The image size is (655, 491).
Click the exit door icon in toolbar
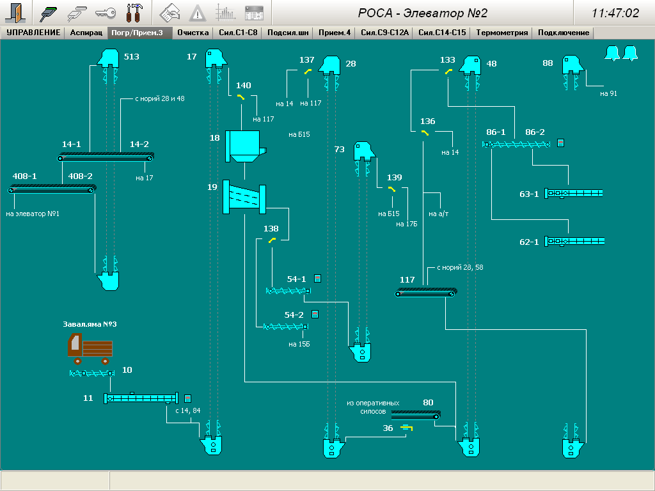(13, 13)
